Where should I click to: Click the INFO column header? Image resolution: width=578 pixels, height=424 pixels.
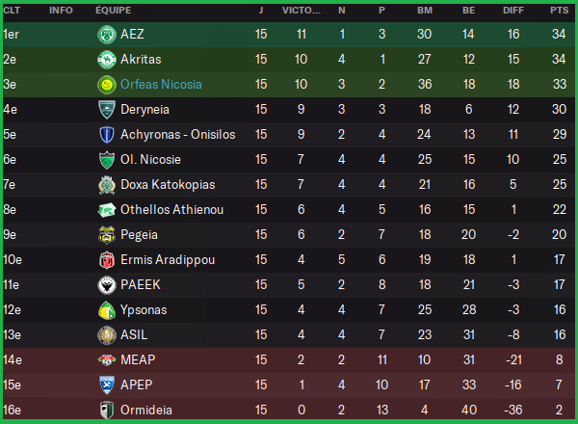pos(61,11)
